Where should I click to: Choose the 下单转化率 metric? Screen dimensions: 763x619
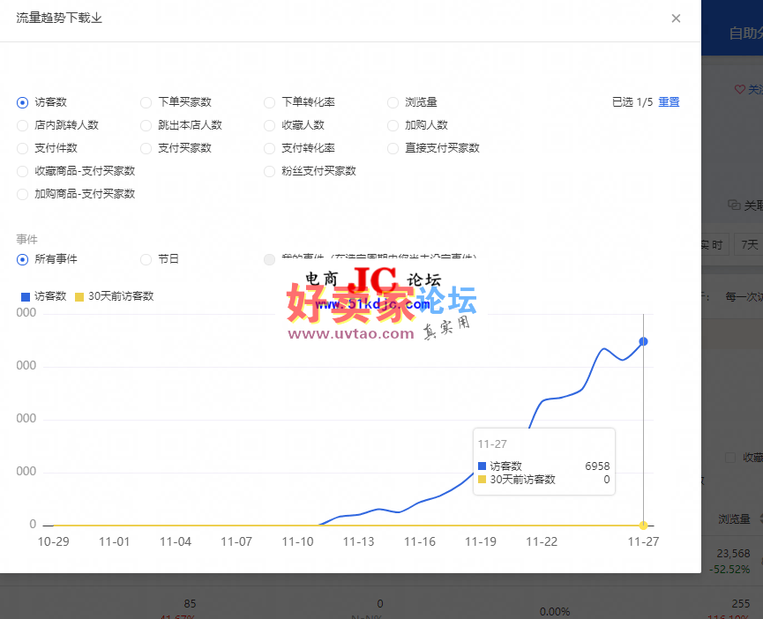click(x=270, y=102)
